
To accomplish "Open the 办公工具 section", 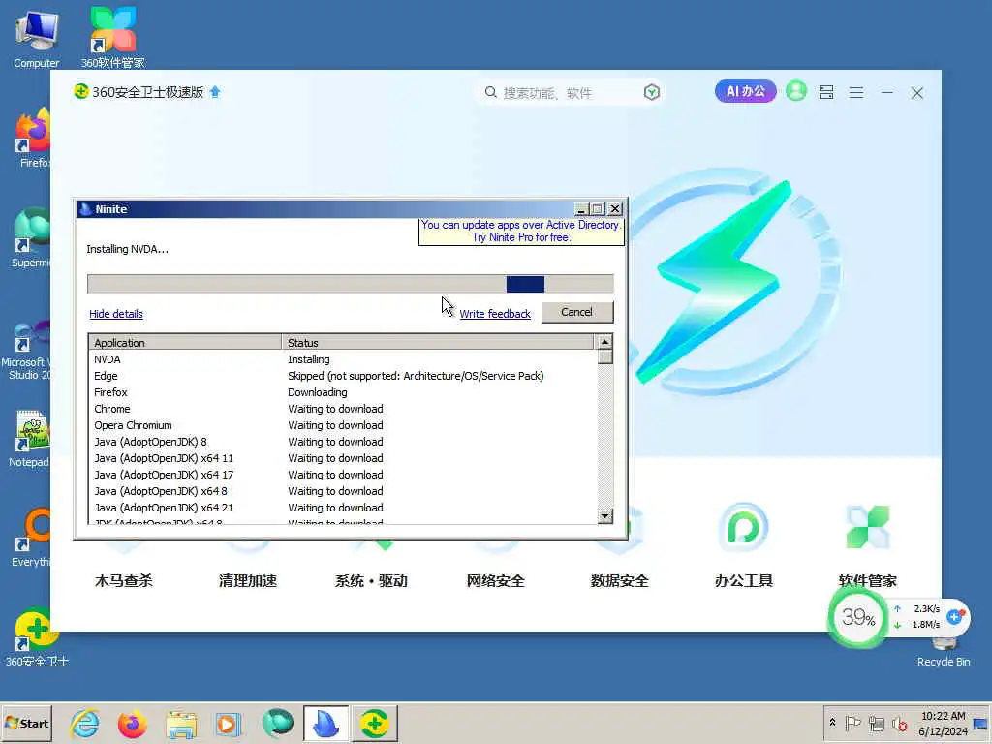I will coord(743,580).
